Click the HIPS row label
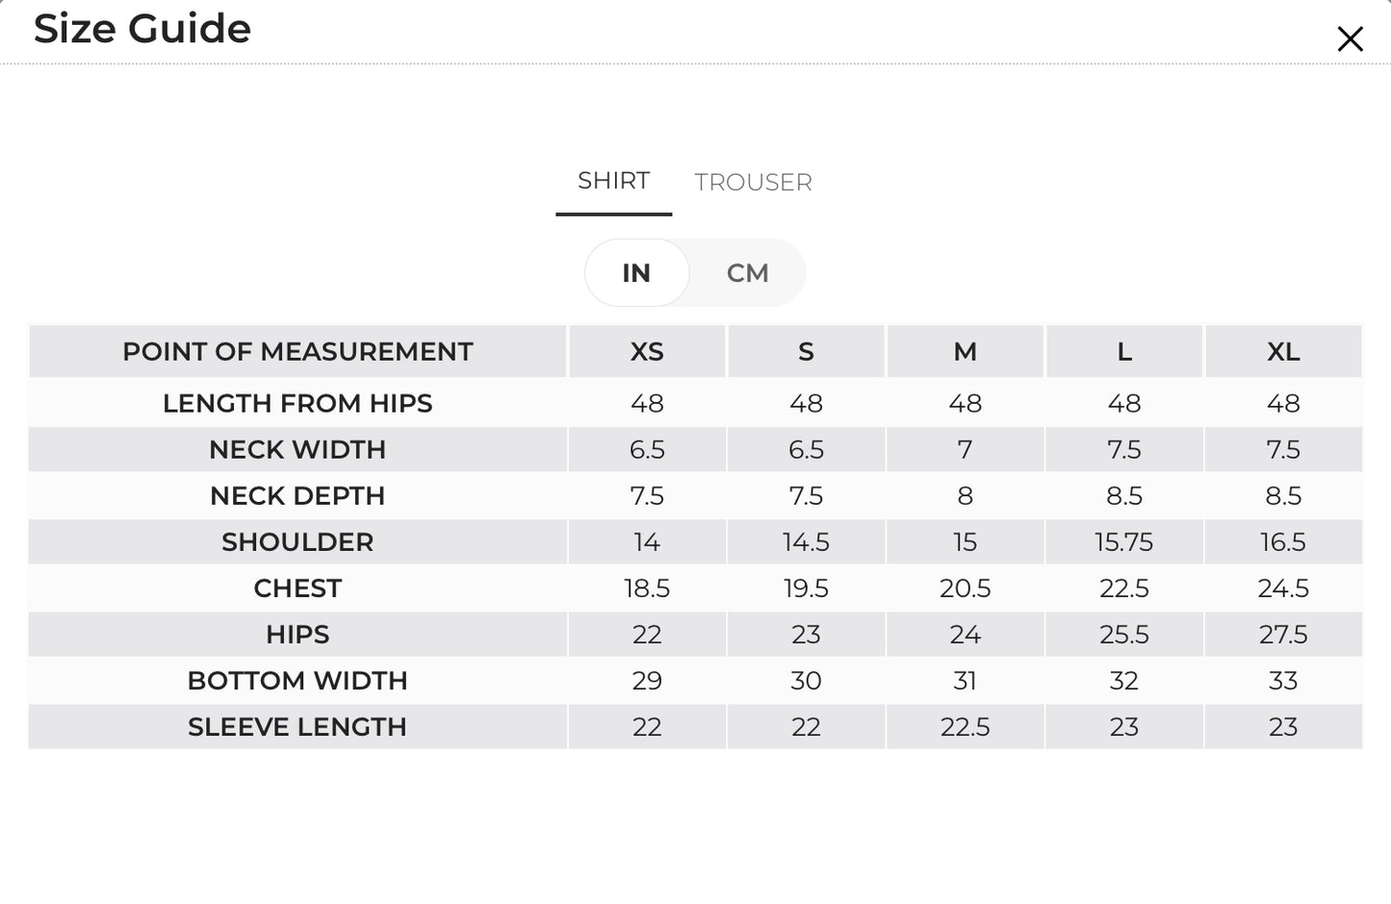The height and width of the screenshot is (904, 1391). (297, 635)
